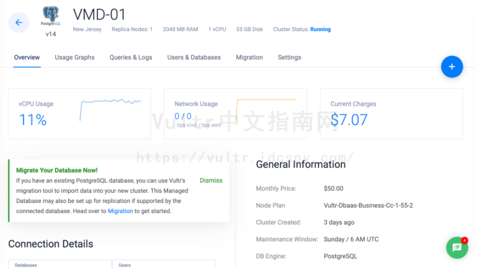Follow the Migration link in the notice

(120, 211)
